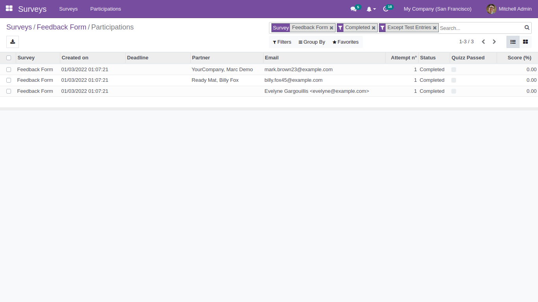Open the notifications bell
This screenshot has height=302, width=538.
(369, 9)
